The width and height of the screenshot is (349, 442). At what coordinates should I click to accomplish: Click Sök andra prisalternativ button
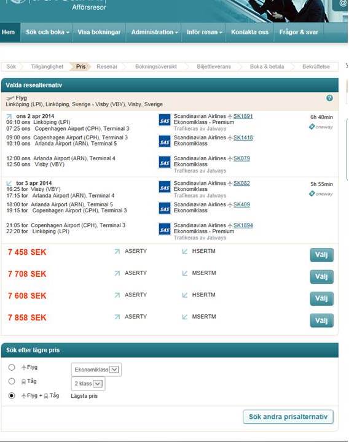pyautogui.click(x=288, y=417)
